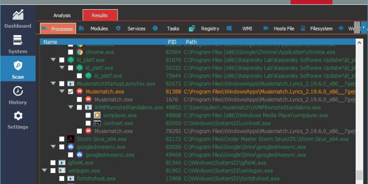Collapse the winlogon.exe tree node
The image size is (368, 184).
click(x=44, y=171)
